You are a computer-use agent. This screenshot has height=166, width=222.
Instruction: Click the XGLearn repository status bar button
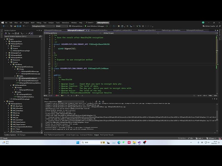pos(211,138)
